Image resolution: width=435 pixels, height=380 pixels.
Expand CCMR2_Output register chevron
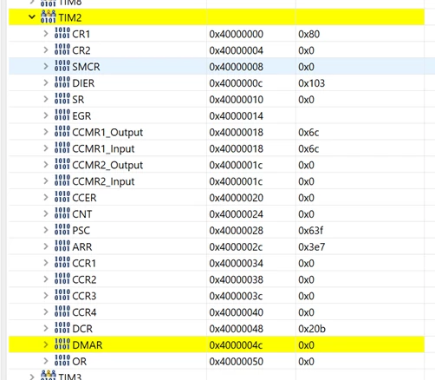click(46, 165)
